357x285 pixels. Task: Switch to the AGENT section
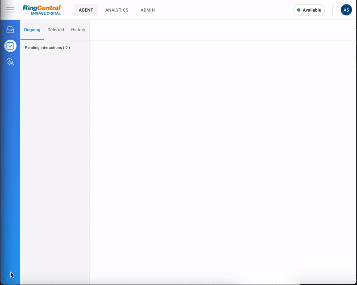86,10
